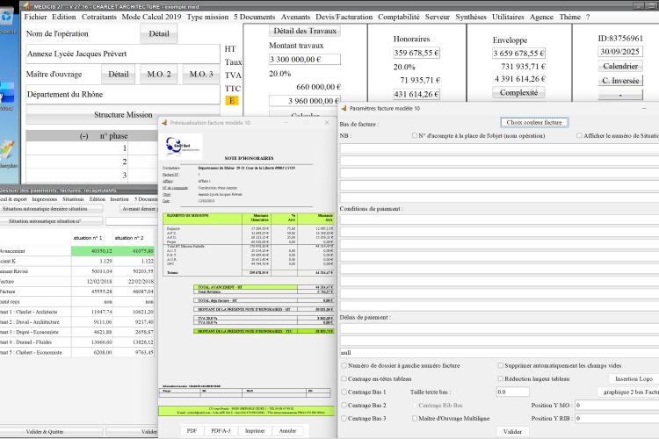The width and height of the screenshot is (659, 439).
Task: Click the C. Inversée button
Action: pyautogui.click(x=620, y=81)
